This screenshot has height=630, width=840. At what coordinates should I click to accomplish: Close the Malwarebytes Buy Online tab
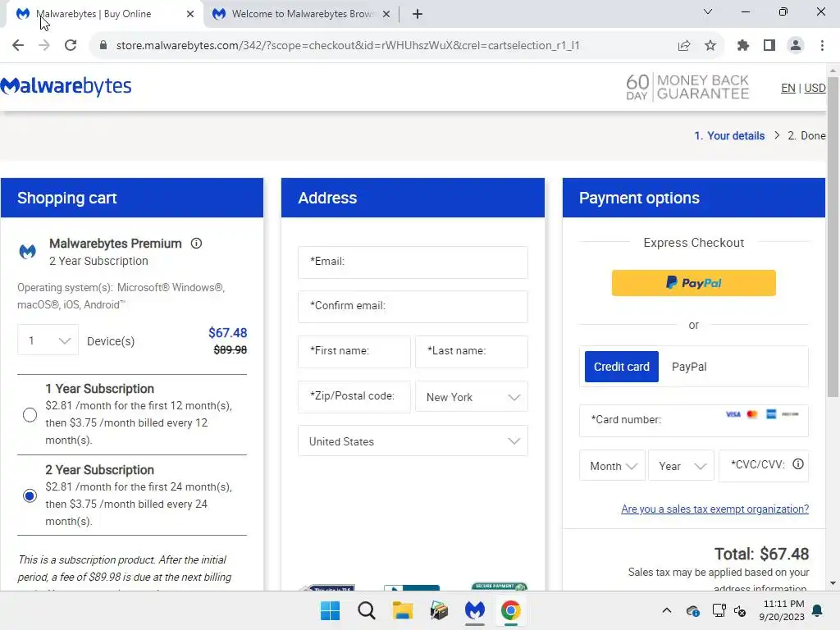pos(190,14)
